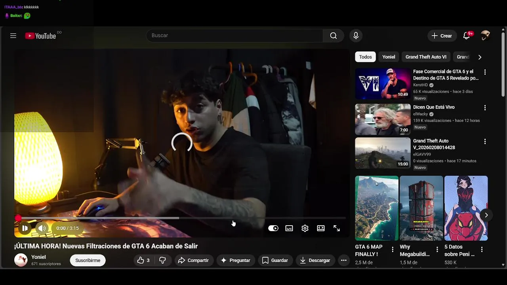Select the Yoniel filter chip

click(x=389, y=57)
